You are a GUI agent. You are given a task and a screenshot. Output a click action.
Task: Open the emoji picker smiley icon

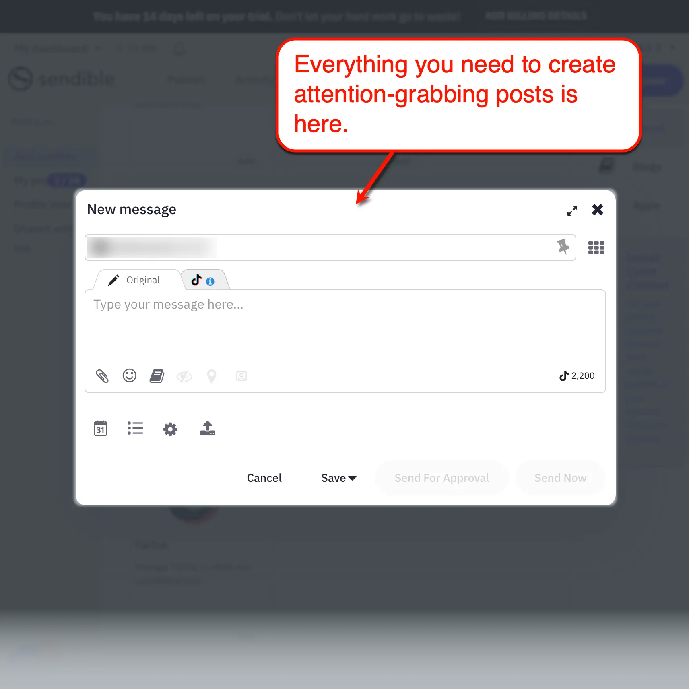(130, 376)
